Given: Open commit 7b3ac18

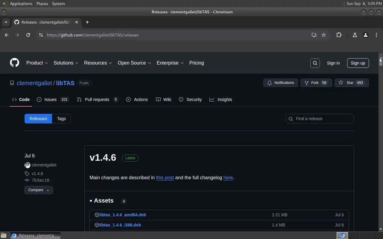Looking at the screenshot, I should pos(40,180).
